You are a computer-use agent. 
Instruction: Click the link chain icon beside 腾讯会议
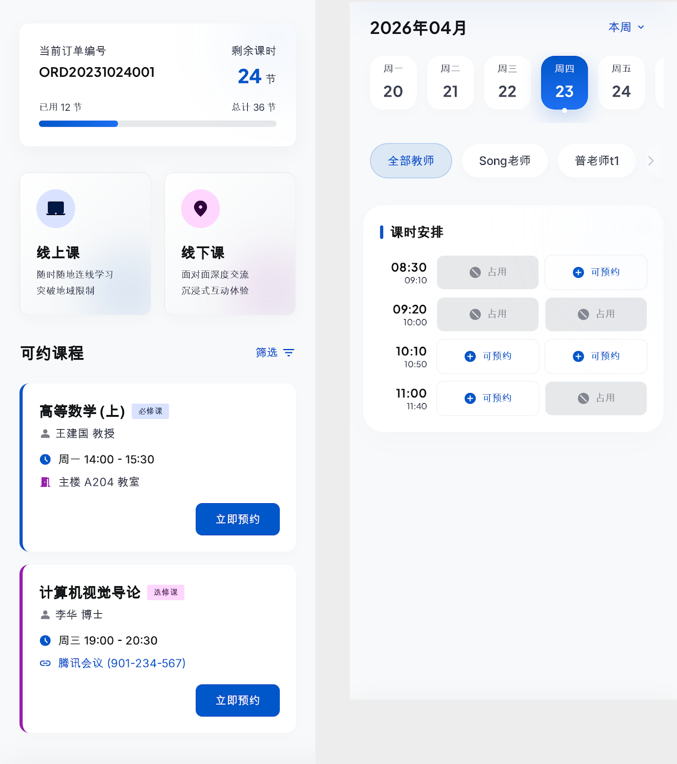tap(45, 663)
